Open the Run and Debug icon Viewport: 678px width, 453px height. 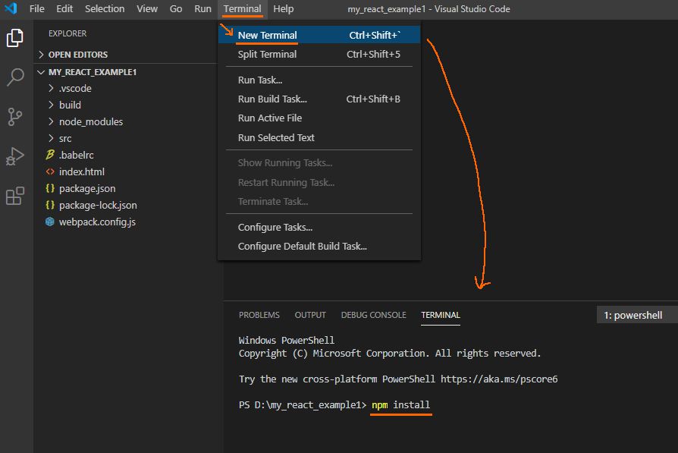pyautogui.click(x=15, y=156)
